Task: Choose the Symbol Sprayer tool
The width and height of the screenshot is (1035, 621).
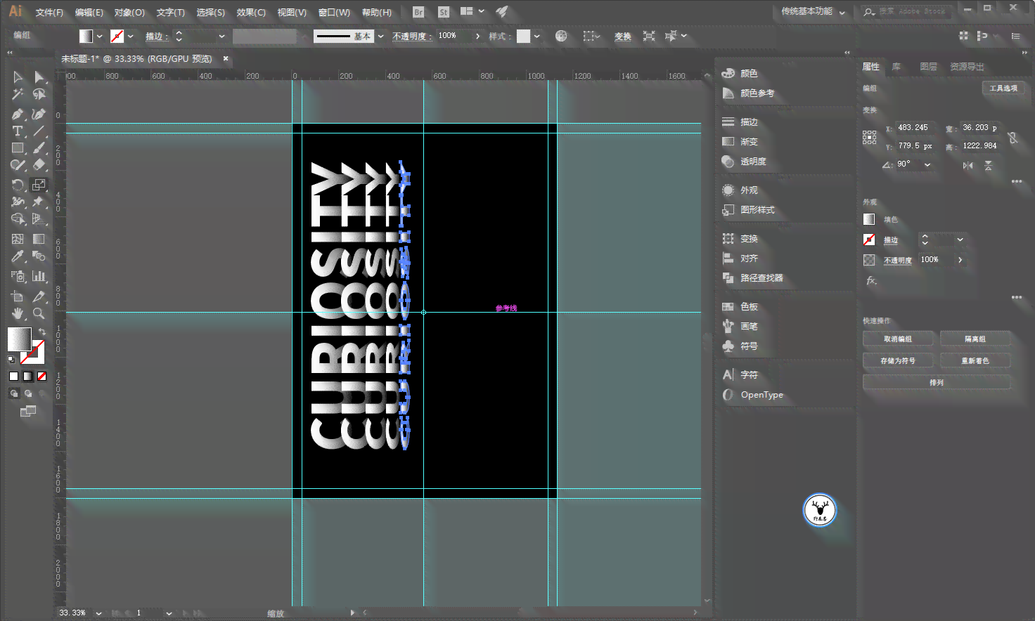Action: pyautogui.click(x=18, y=276)
